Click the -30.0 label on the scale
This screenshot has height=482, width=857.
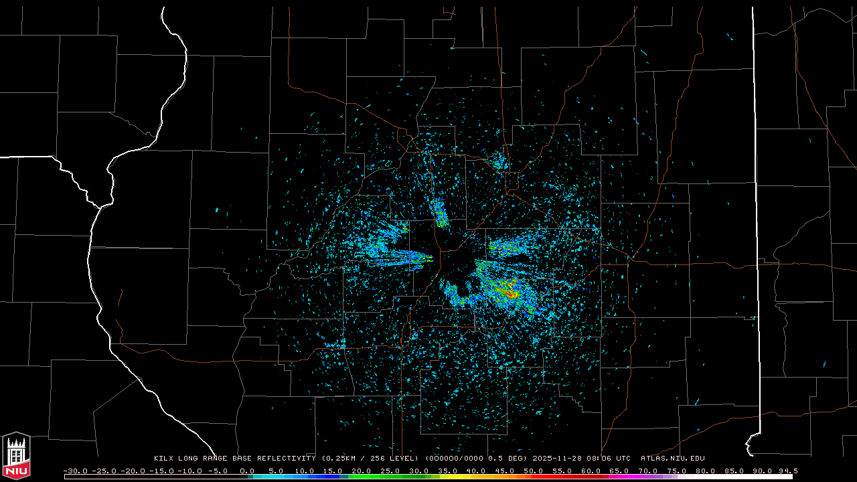[76, 471]
